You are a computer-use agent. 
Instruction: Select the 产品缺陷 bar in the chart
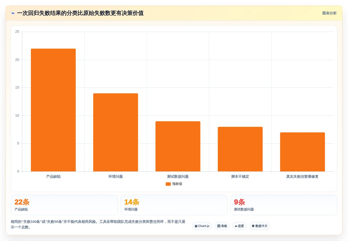[53, 110]
